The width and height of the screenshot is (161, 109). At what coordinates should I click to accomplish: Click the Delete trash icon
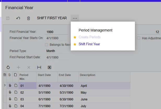pos(28,18)
